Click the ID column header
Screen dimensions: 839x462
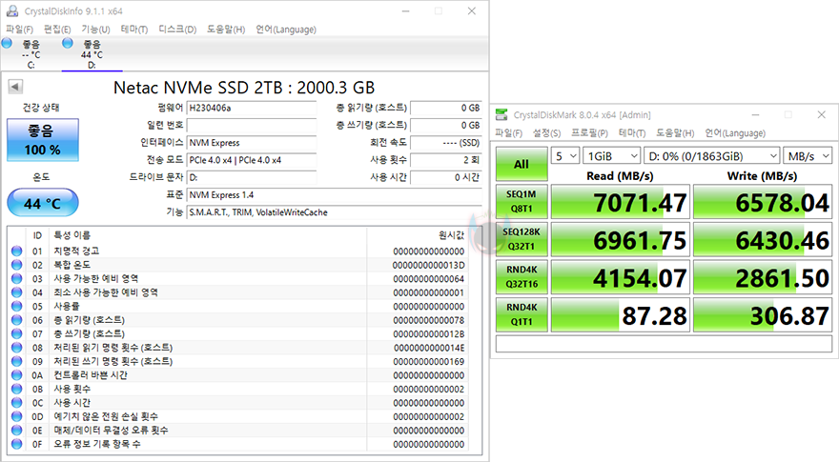coord(37,235)
